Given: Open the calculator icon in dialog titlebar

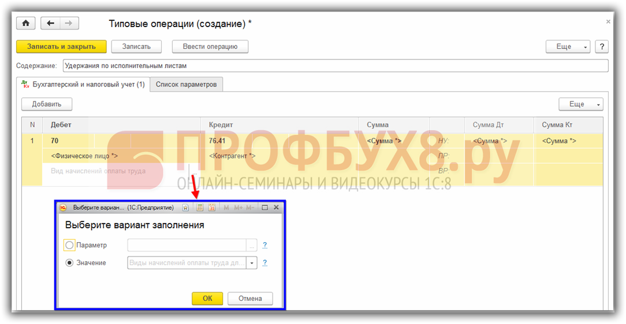Looking at the screenshot, I should point(200,208).
